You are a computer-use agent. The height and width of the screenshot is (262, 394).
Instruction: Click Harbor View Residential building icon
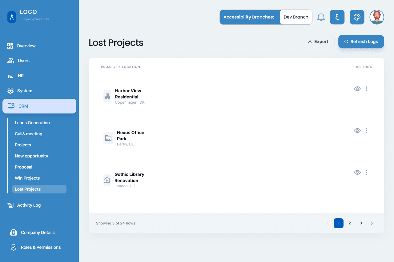(x=107, y=96)
